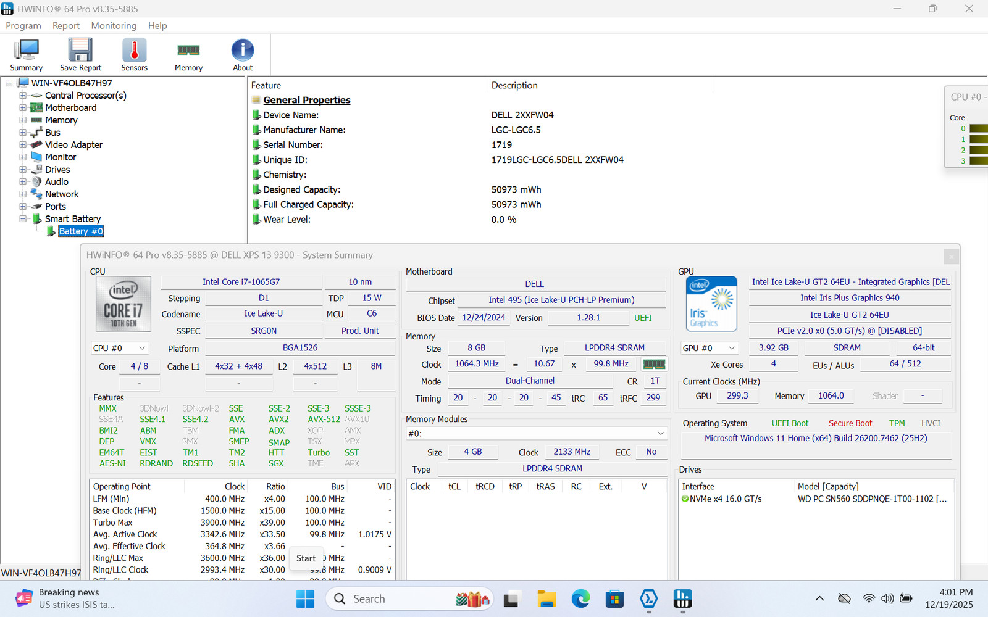Open Breaking news widget on taskbar
Screen dimensions: 988x617
[66, 598]
